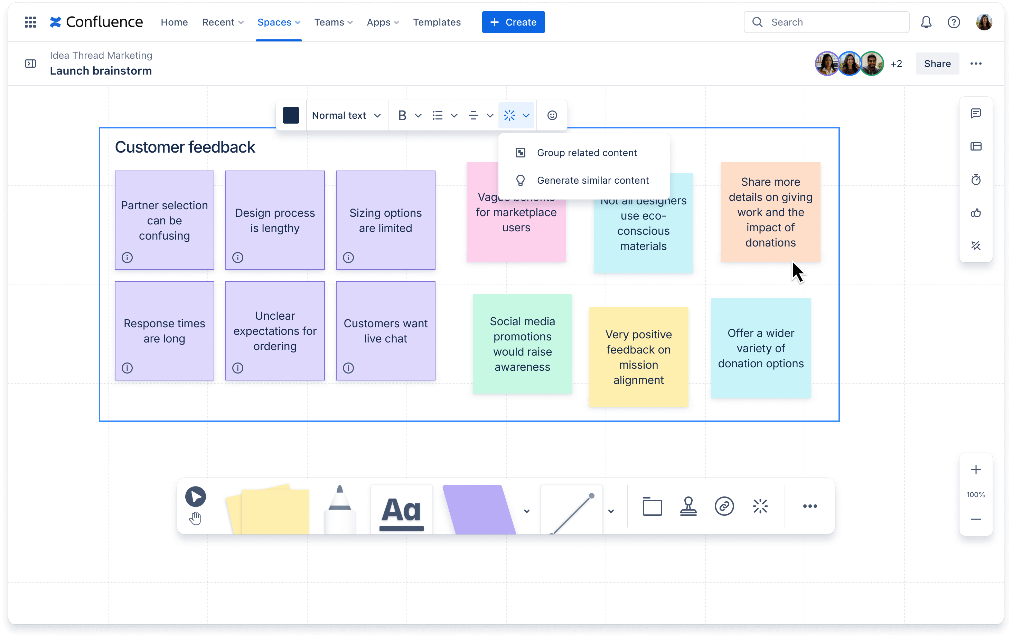Click the Create button
The width and height of the screenshot is (1012, 638).
pyautogui.click(x=513, y=22)
